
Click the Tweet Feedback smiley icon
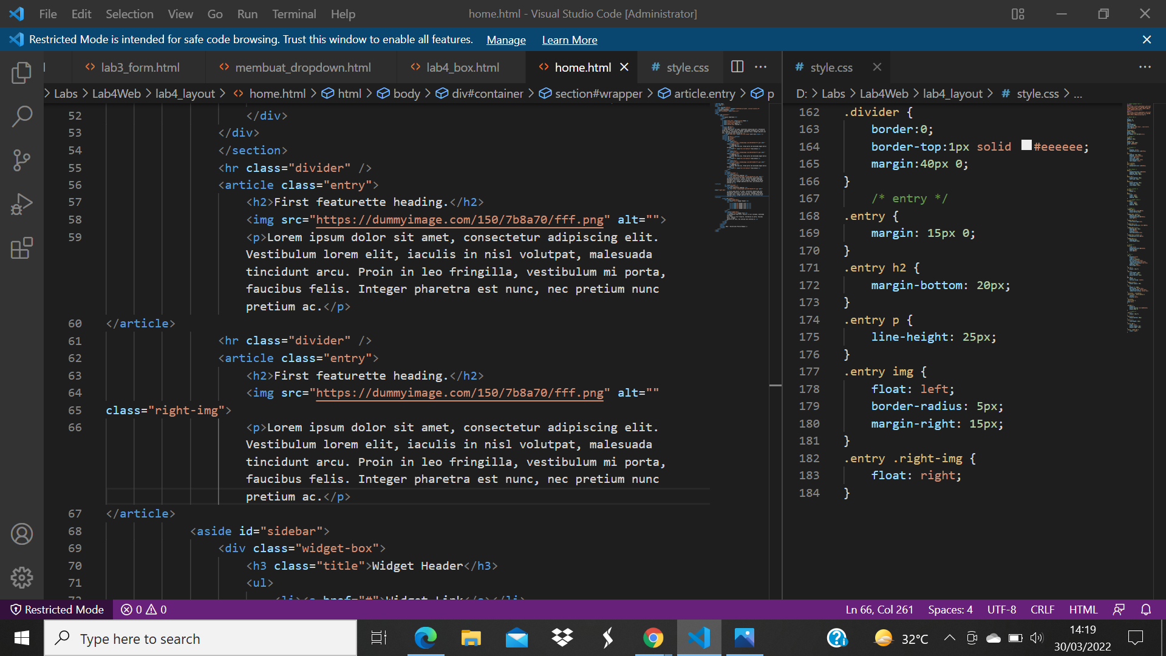pyautogui.click(x=1119, y=609)
